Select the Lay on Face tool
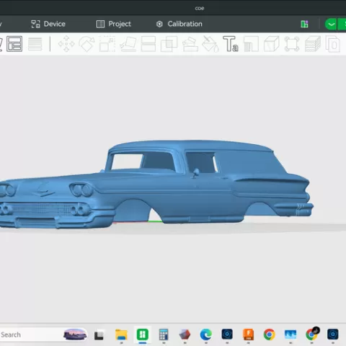This screenshot has width=346, height=346. [128, 44]
